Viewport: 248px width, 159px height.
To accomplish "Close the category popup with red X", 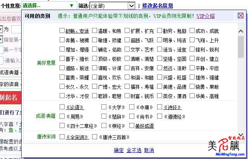I will coord(241,16).
